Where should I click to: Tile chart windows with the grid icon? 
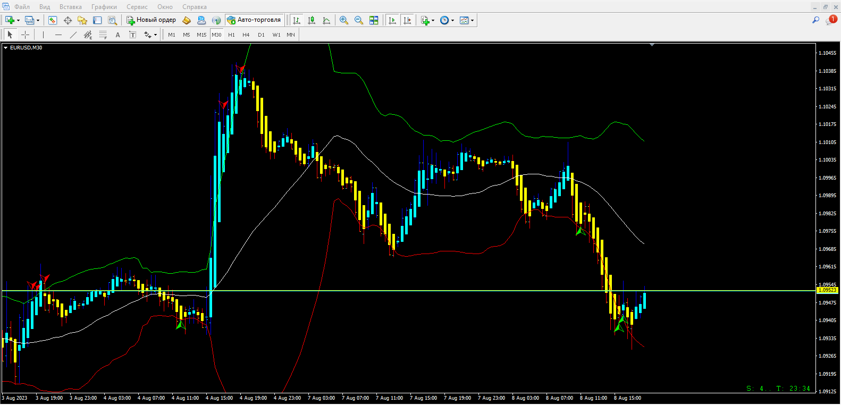point(374,20)
